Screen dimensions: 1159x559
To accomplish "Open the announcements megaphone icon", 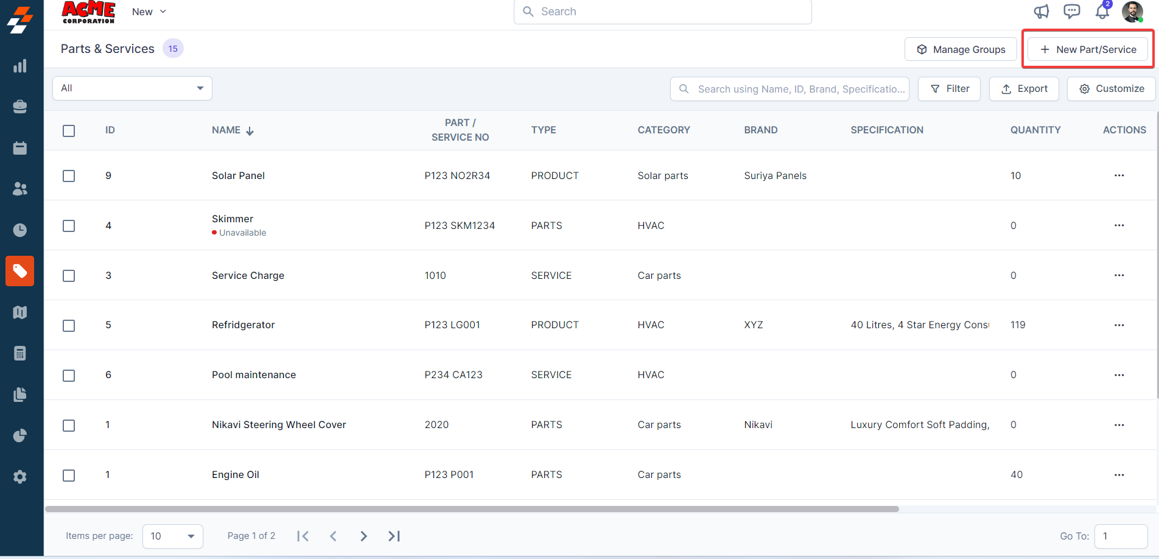I will point(1042,12).
